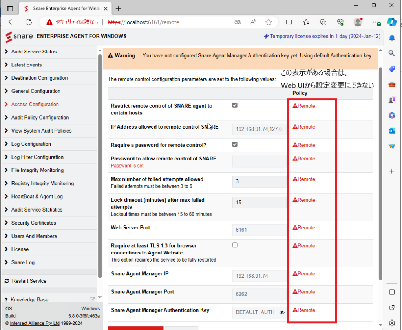Open Destination Configuration section

(x=50, y=78)
